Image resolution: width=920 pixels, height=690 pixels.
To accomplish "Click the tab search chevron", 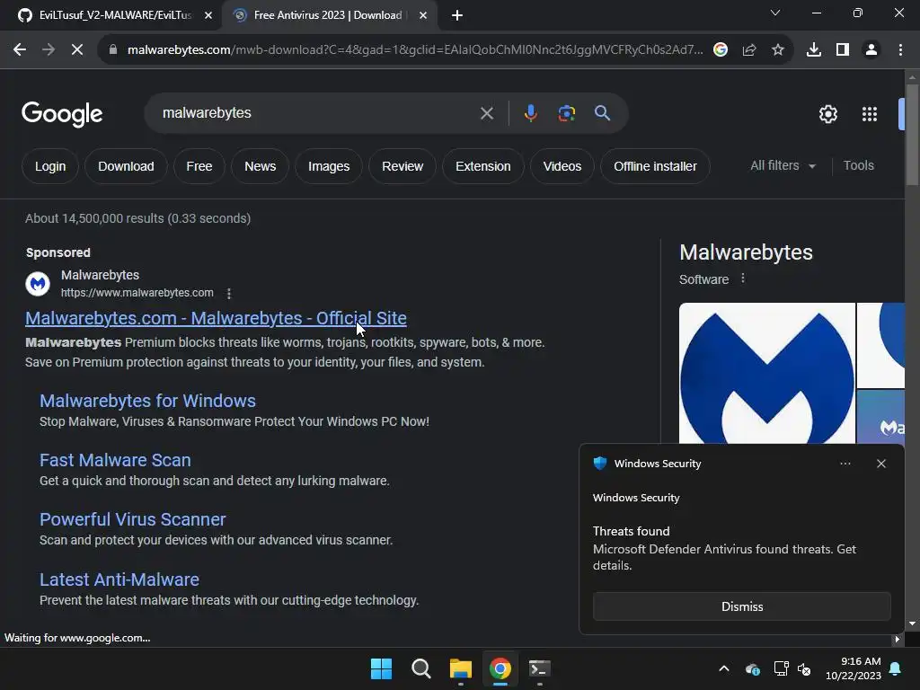I will coord(775,13).
